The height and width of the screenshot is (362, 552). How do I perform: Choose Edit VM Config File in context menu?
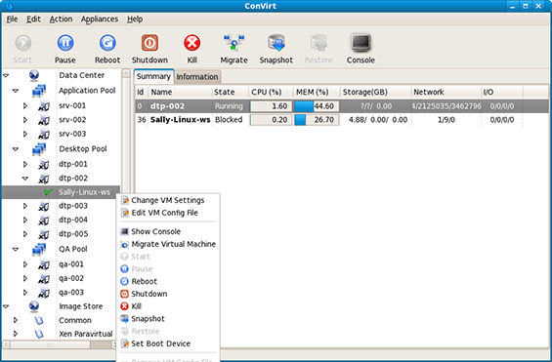click(x=164, y=213)
